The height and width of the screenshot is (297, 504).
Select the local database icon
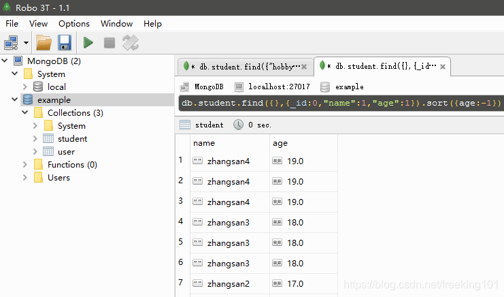click(38, 87)
